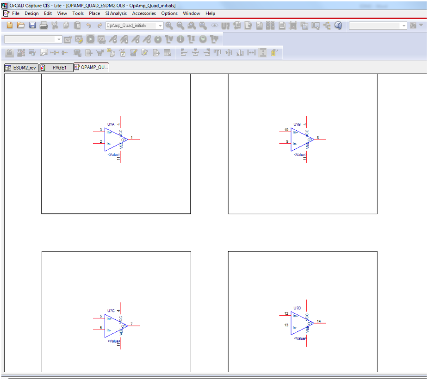This screenshot has width=429, height=381.
Task: Click the Run PSpice play button
Action: click(x=90, y=40)
